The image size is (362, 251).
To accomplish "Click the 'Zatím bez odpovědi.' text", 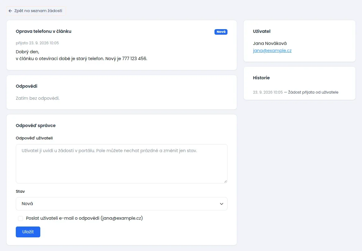I will click(x=38, y=98).
